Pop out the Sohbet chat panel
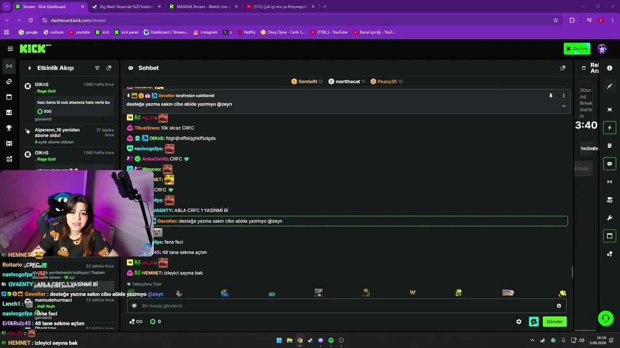This screenshot has width=620, height=348. (x=562, y=68)
